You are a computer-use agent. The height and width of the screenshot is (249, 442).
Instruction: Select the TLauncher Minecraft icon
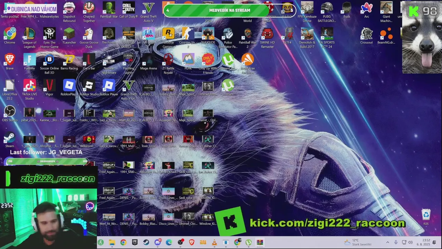[69, 36]
